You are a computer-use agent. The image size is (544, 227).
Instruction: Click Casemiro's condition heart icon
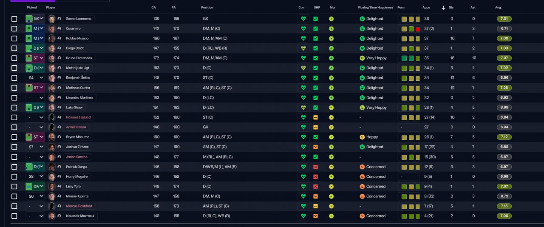pyautogui.click(x=303, y=29)
